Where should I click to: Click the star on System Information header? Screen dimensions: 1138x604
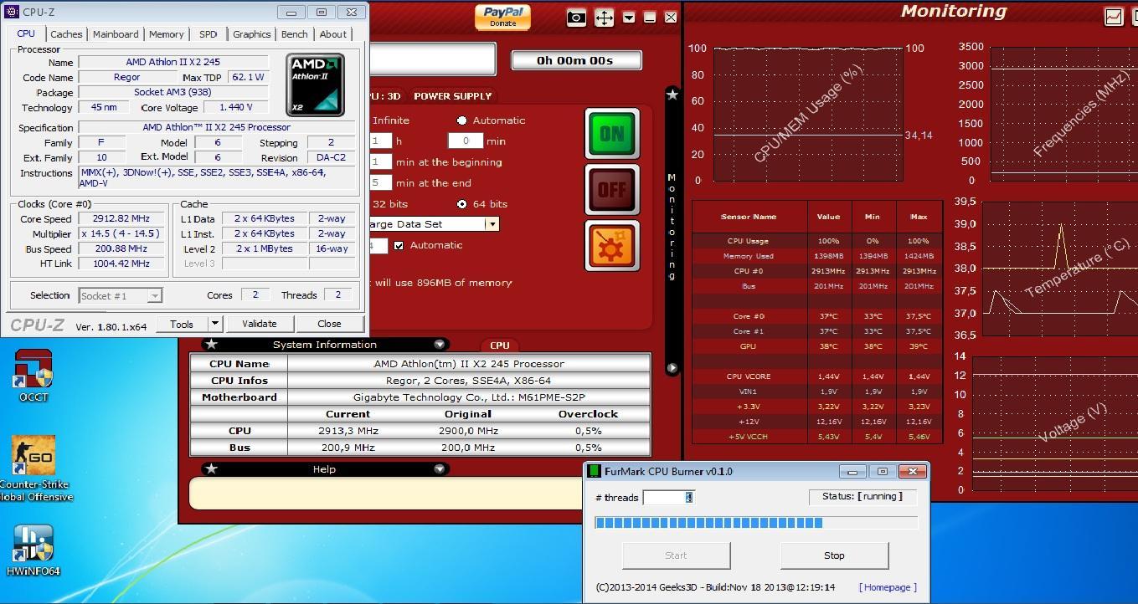point(212,345)
